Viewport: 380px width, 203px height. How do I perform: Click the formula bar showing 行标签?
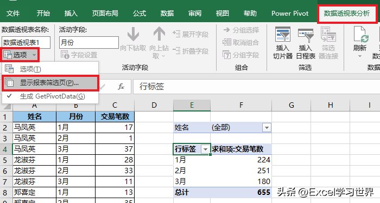point(256,87)
